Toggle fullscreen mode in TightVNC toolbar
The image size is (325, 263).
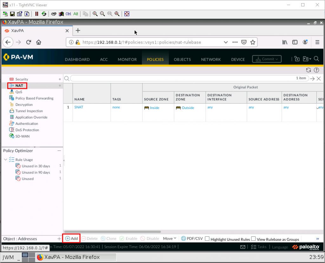tap(127, 14)
